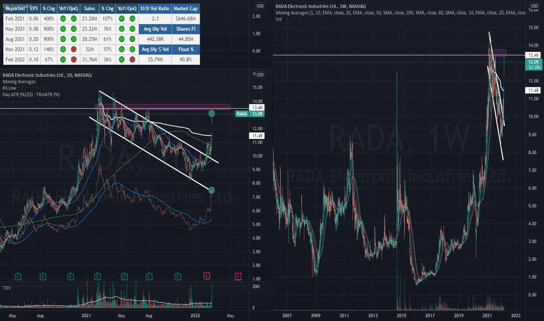Click the Market Cap header
The image size is (544, 321).
tap(186, 8)
